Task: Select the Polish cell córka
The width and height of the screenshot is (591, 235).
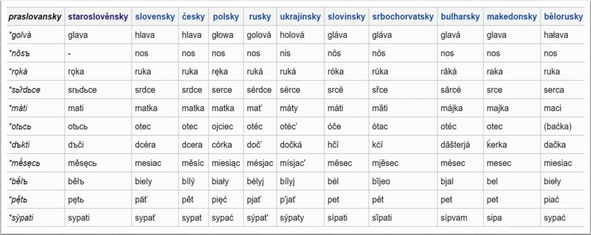Action: tap(222, 145)
